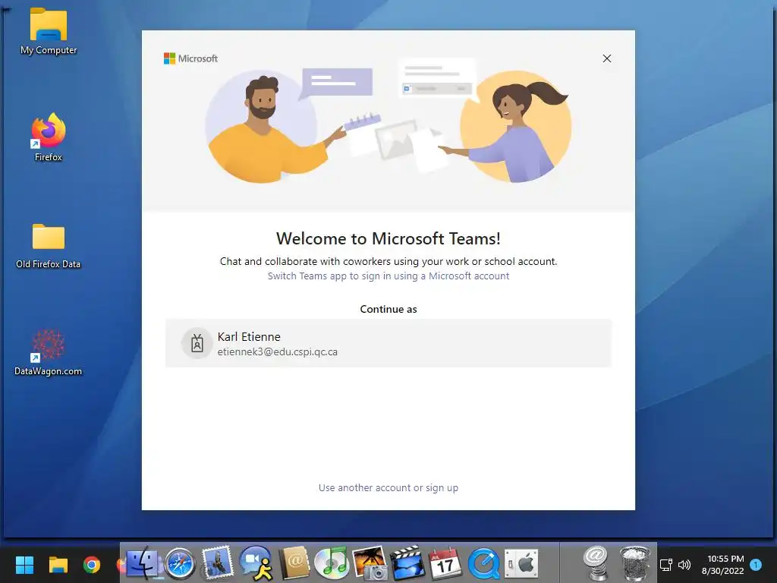The image size is (777, 583).
Task: Open My Computer desktop icon
Action: [48, 31]
